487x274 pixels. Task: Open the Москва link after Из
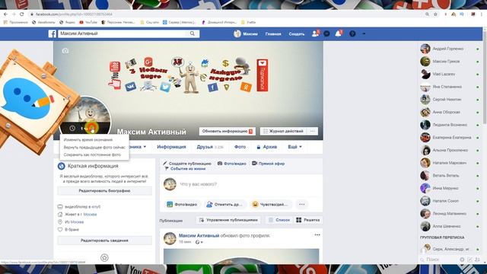tap(77, 222)
